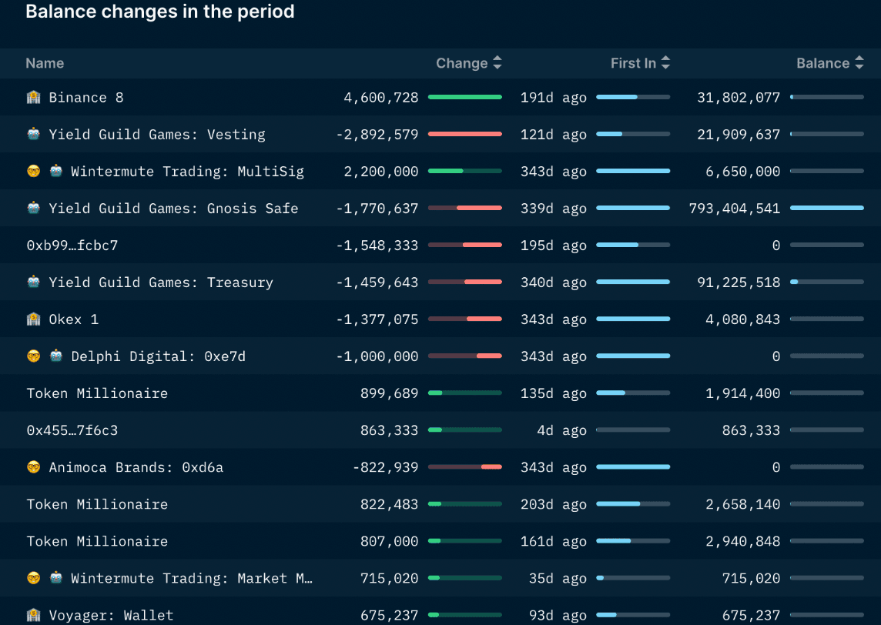The image size is (881, 625).
Task: Click robot icon in Delphi Digital: 0xe7d row
Action: click(56, 356)
